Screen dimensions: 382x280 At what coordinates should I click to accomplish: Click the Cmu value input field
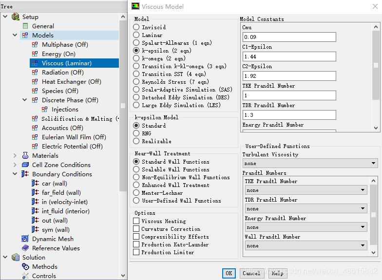tap(289, 37)
